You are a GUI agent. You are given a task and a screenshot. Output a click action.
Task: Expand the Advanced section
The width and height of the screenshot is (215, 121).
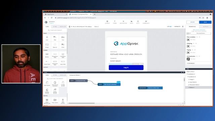(191, 64)
